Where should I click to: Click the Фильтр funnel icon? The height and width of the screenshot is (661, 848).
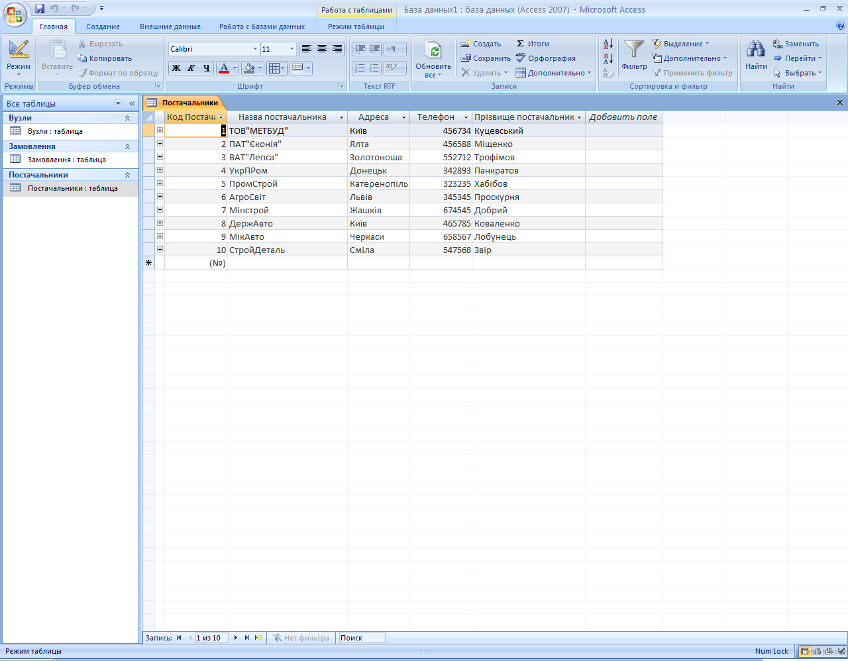click(634, 49)
